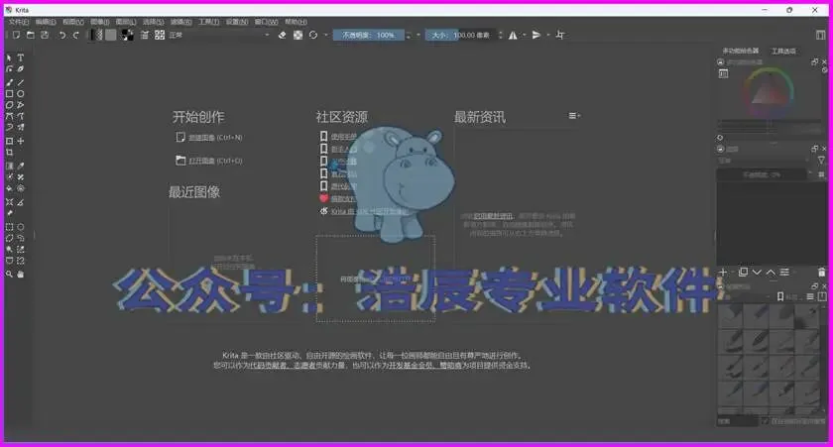Select the Freehand Brush tool
This screenshot has width=833, height=447.
point(9,83)
